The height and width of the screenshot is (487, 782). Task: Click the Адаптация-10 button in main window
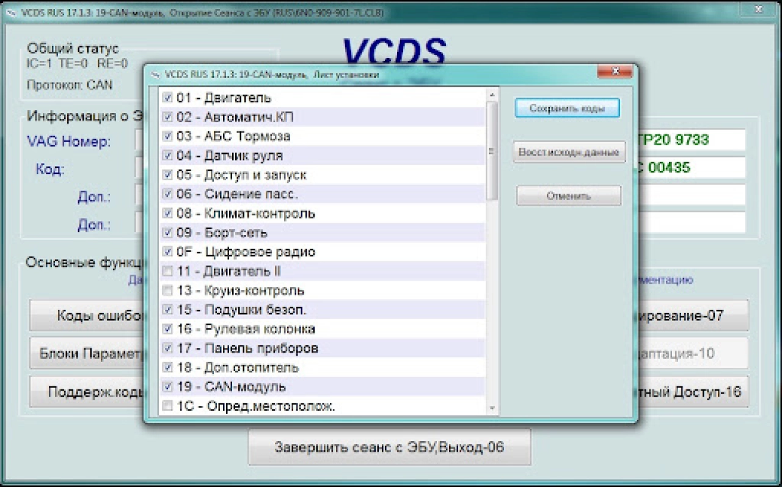(x=693, y=353)
